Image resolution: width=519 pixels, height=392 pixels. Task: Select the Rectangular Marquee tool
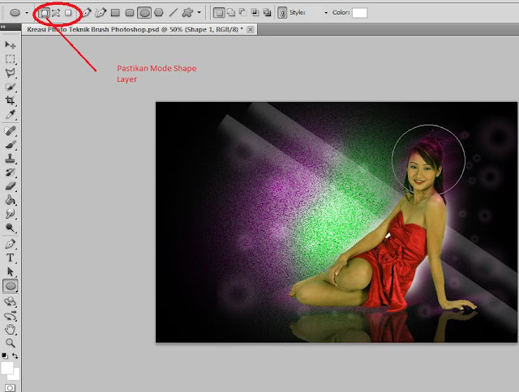(x=11, y=59)
